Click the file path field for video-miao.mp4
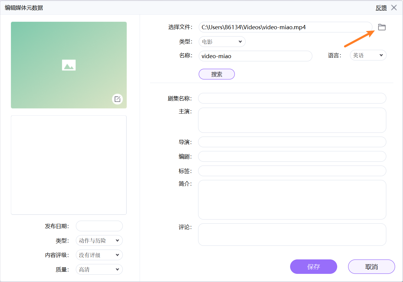 285,27
